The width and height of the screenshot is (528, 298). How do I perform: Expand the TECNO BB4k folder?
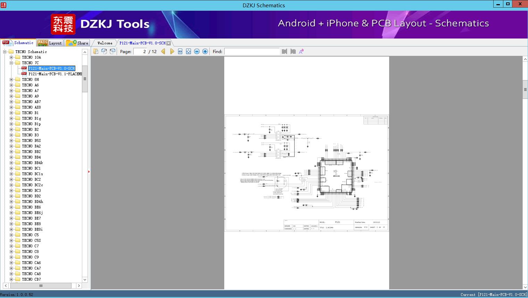pos(10,162)
